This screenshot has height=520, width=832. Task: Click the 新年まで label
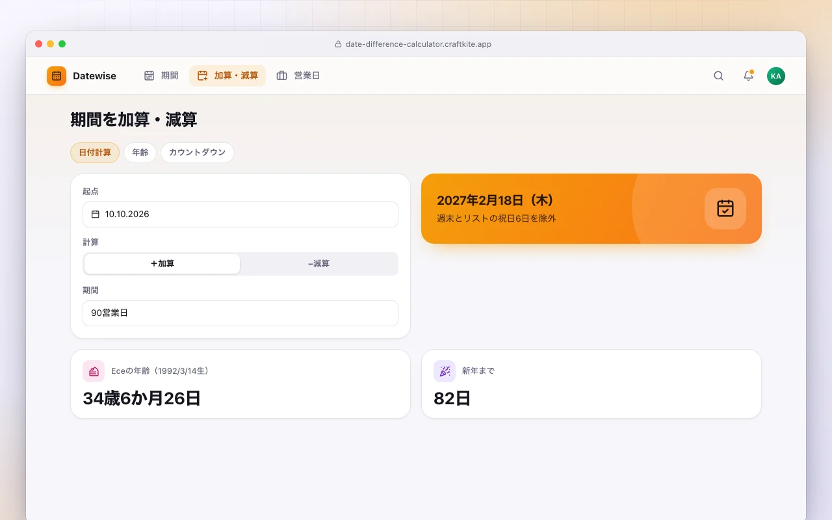pyautogui.click(x=478, y=371)
